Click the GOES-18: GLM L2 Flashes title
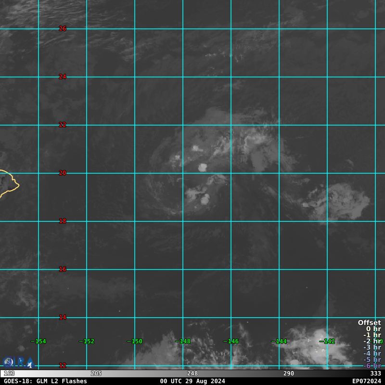This screenshot has height=385, width=385. pyautogui.click(x=46, y=381)
